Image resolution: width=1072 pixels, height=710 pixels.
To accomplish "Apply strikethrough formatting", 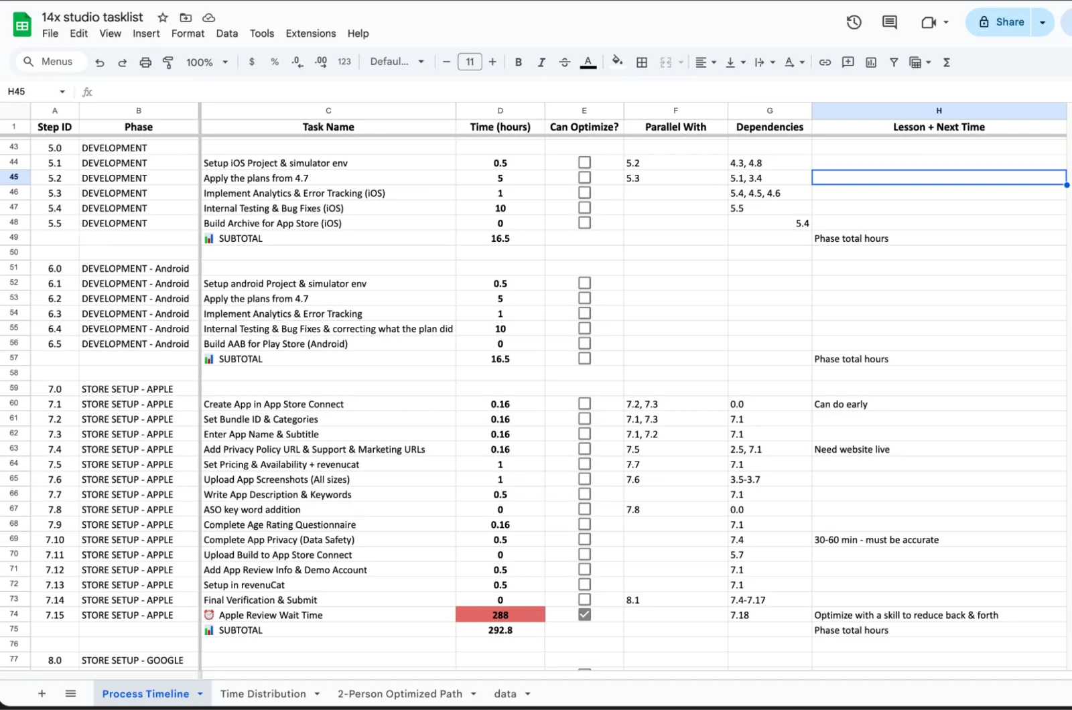I will [x=565, y=62].
